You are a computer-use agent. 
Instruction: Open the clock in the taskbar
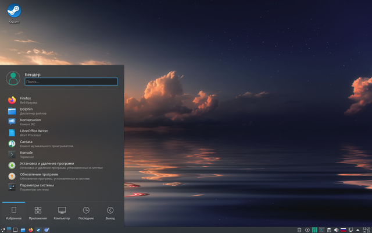[367, 230]
